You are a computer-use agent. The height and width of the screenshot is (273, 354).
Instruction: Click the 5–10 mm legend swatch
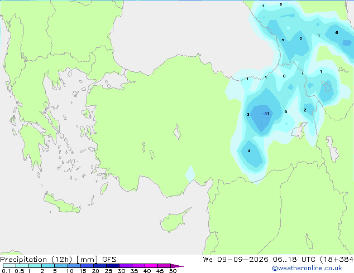tap(61, 266)
